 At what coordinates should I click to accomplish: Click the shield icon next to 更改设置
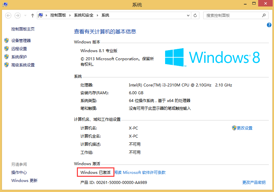pyautogui.click(x=234, y=128)
